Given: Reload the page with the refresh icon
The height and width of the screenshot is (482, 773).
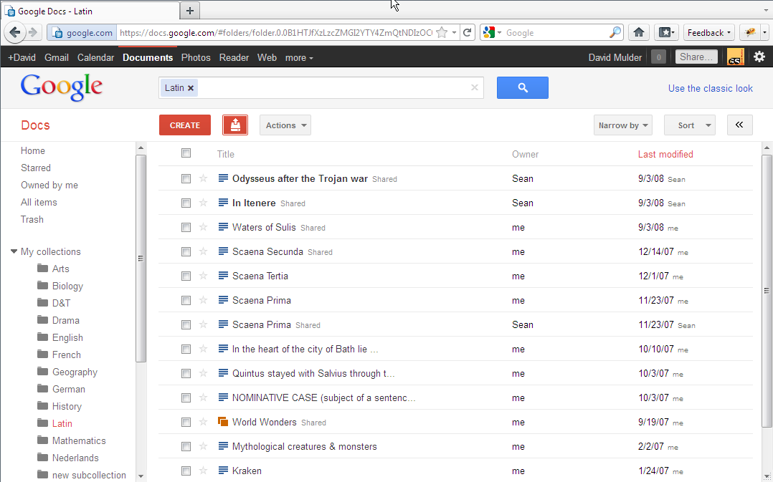Looking at the screenshot, I should (x=468, y=32).
